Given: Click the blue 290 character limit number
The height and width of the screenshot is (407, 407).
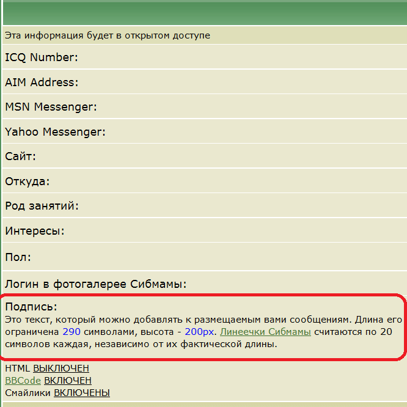Looking at the screenshot, I should pyautogui.click(x=71, y=332).
